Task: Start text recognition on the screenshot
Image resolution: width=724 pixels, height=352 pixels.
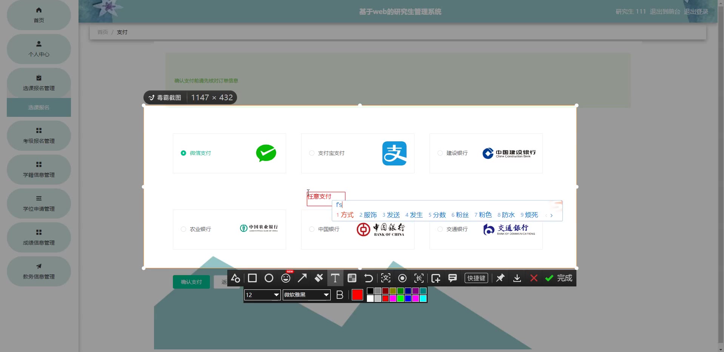Action: (x=386, y=278)
